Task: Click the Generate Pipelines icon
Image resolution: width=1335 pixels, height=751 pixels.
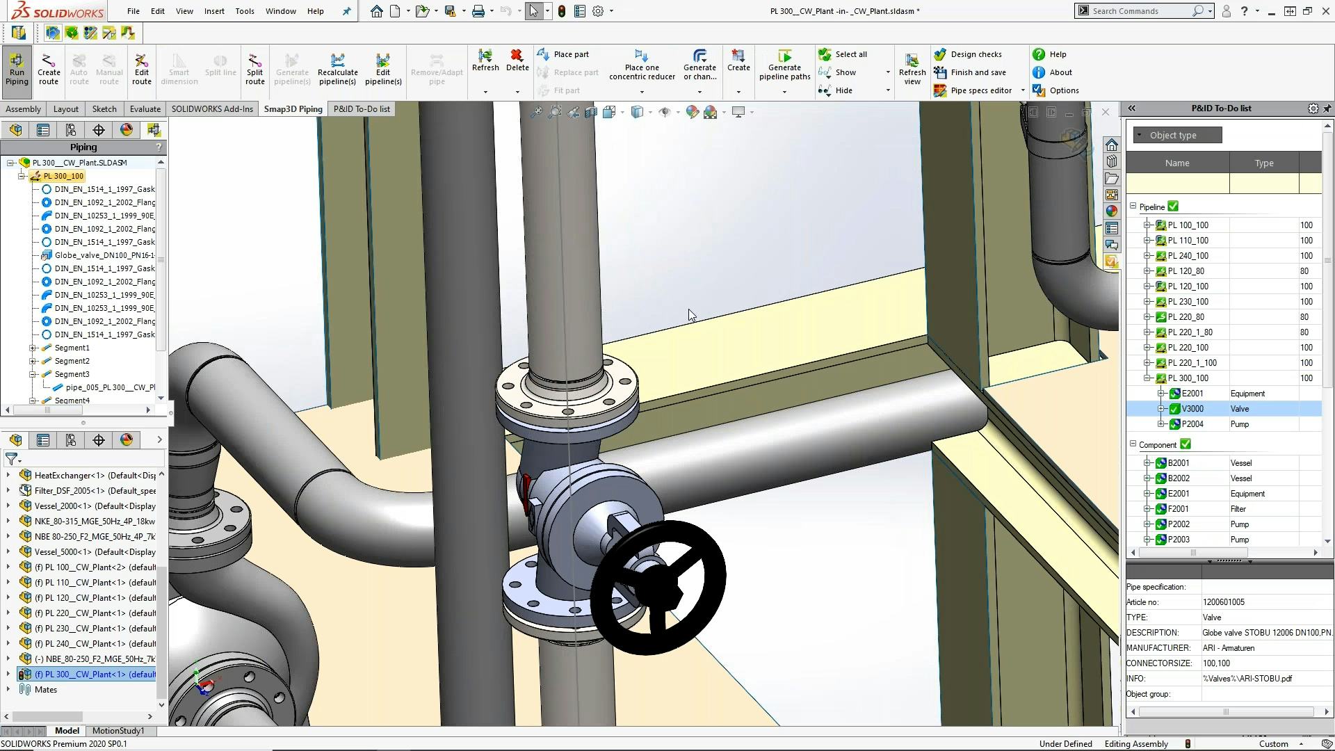Action: tap(291, 69)
